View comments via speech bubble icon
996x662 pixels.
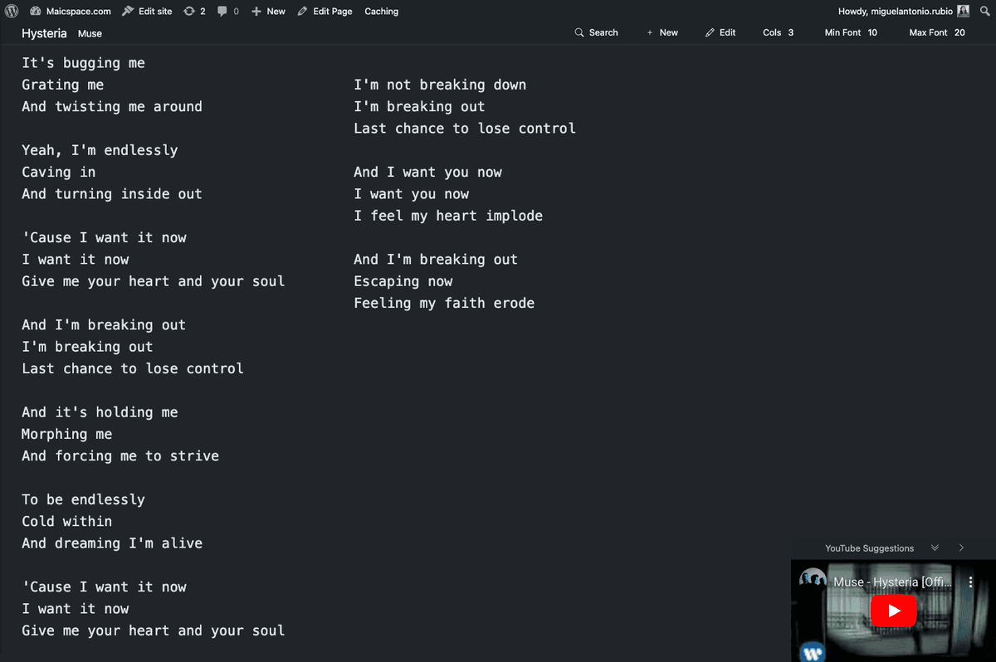pos(228,11)
